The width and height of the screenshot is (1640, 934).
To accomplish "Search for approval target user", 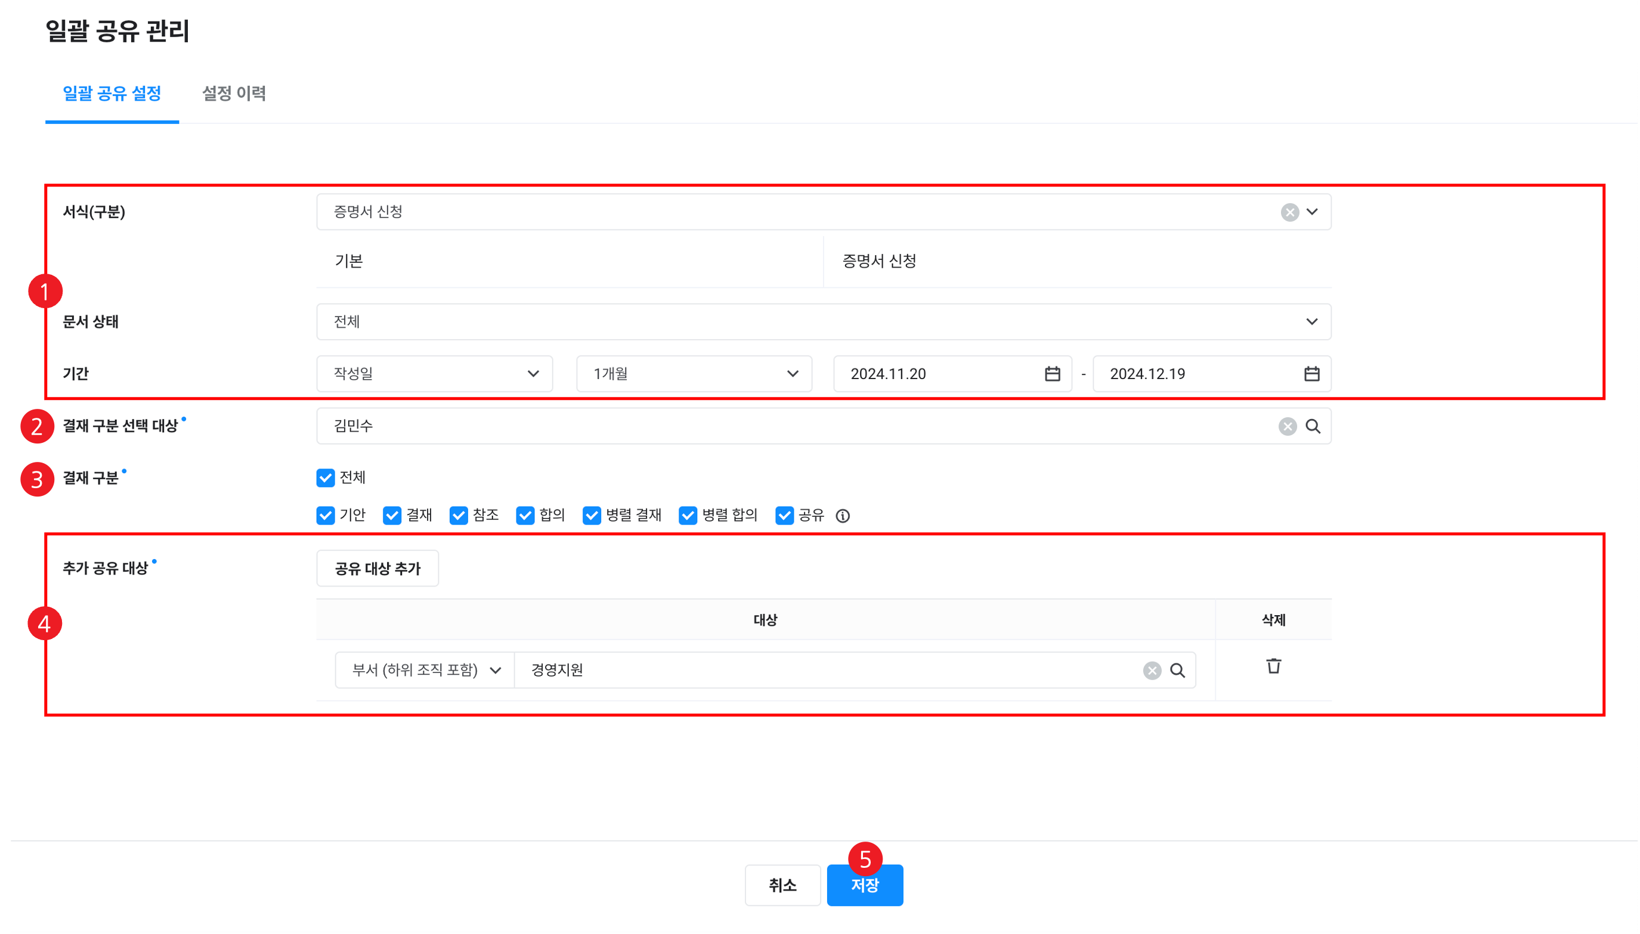I will pyautogui.click(x=1313, y=427).
